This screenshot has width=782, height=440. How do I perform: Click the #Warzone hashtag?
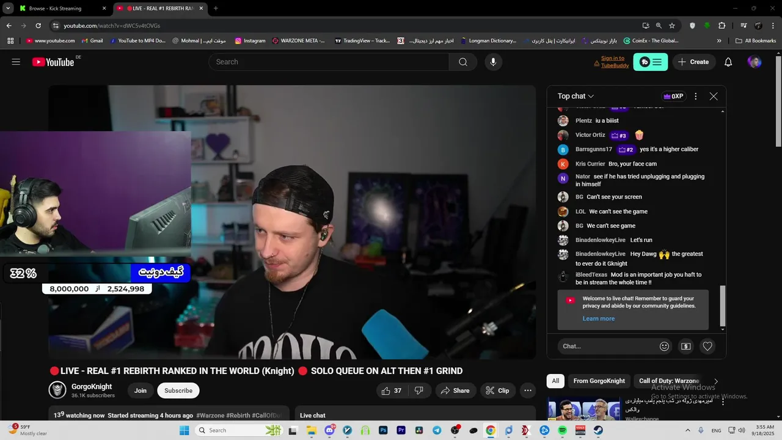coord(210,416)
